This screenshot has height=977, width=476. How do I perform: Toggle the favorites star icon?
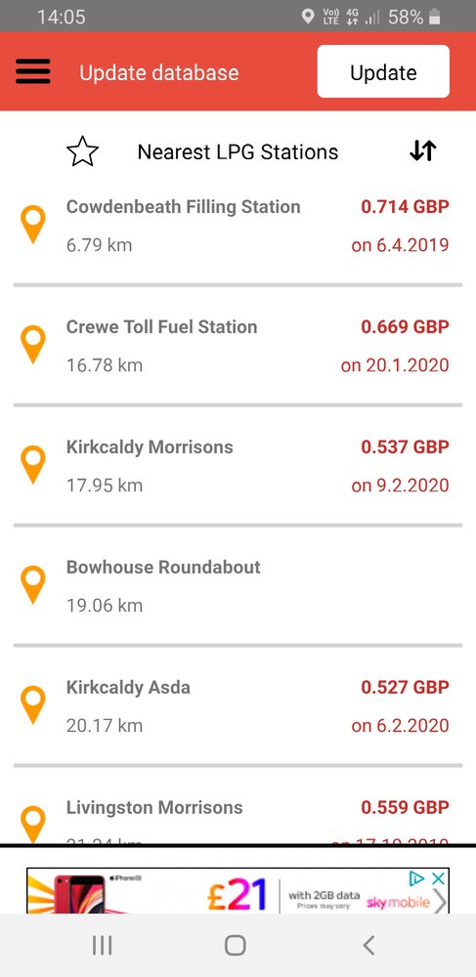[83, 152]
